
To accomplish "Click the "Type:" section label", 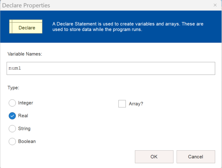I will [x=13, y=88].
